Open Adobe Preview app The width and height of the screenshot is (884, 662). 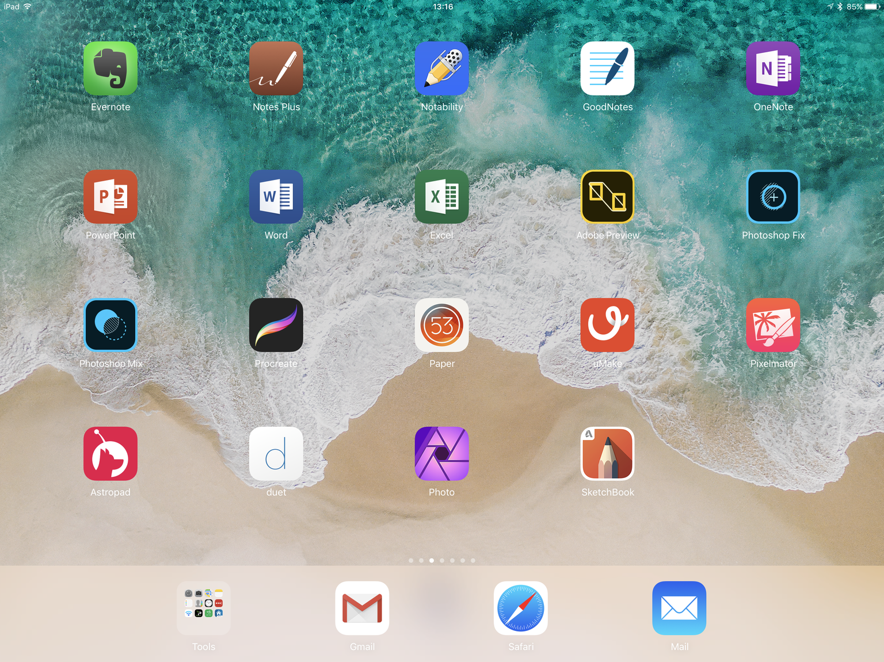607,197
